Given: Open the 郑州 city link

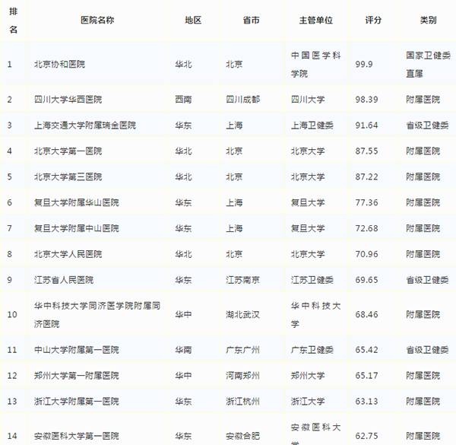Looking at the screenshot, I should point(252,376).
